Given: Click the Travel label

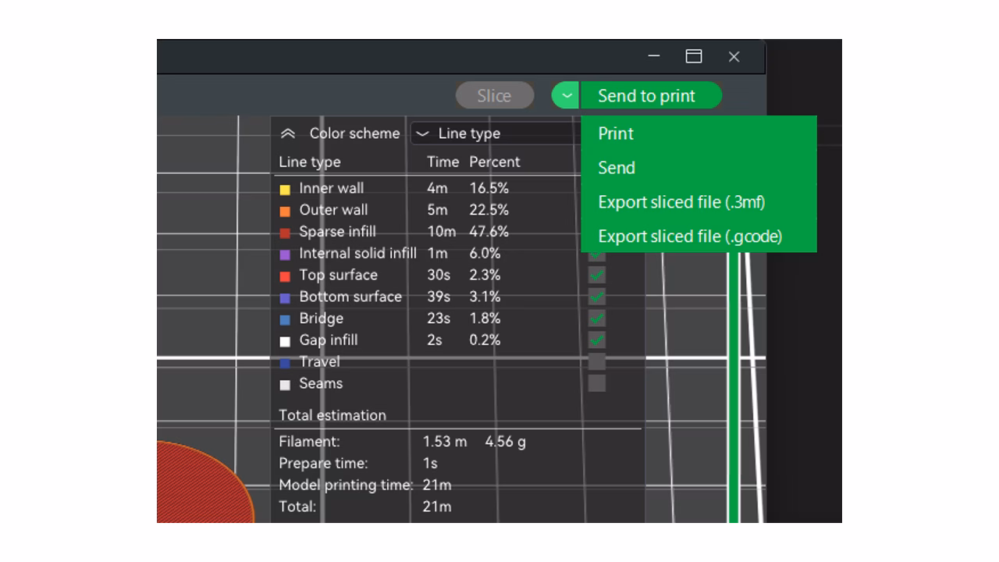Looking at the screenshot, I should pos(319,361).
